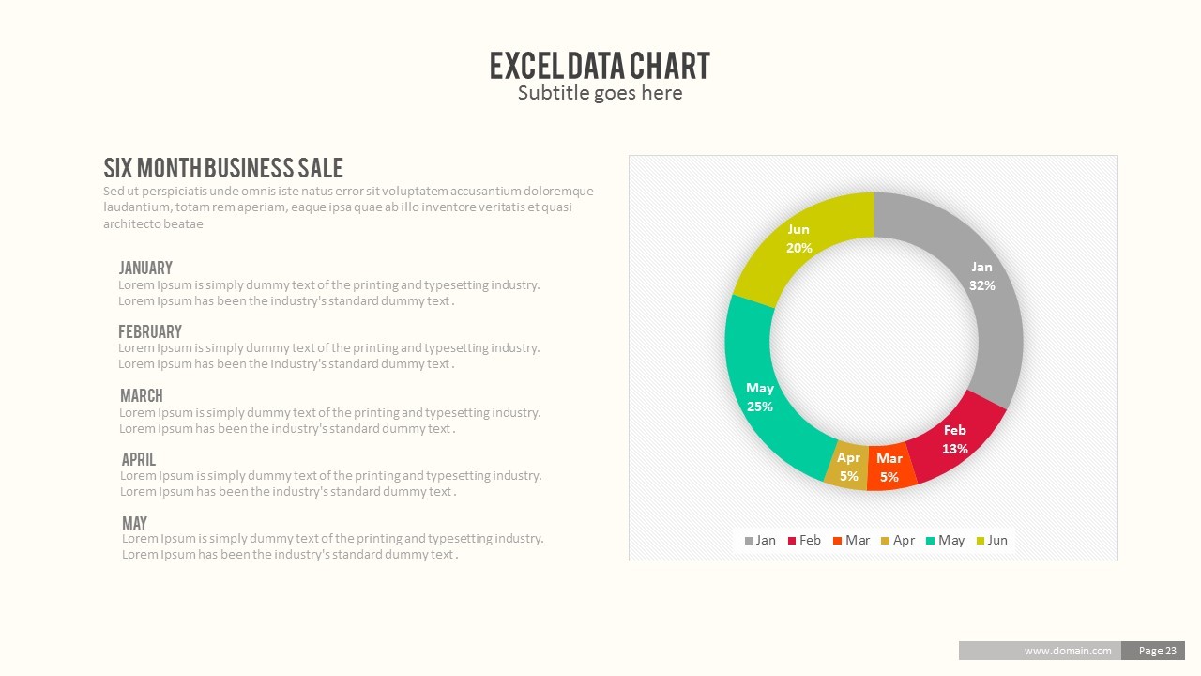Viewport: 1201px width, 676px height.
Task: Click the gray Jan legend swatch
Action: point(749,541)
